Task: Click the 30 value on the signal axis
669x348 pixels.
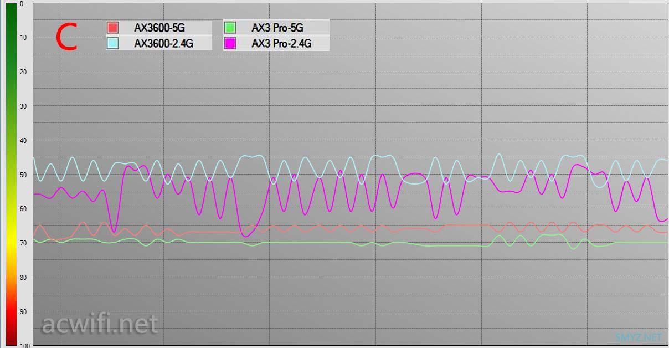Action: click(x=23, y=106)
